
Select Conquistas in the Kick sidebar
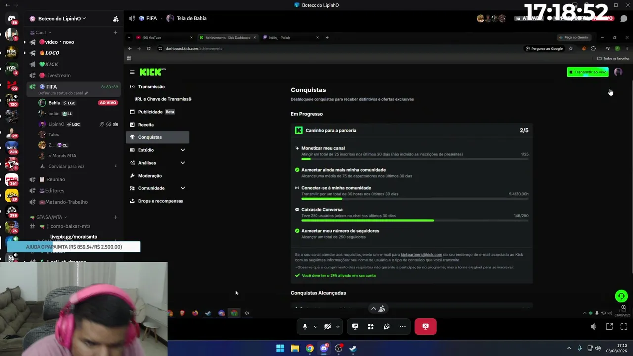tap(157, 137)
